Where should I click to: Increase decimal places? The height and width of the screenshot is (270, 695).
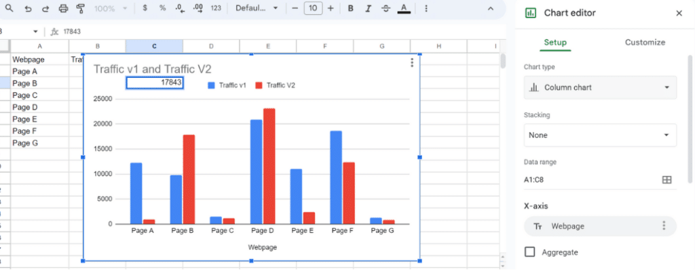(x=198, y=8)
